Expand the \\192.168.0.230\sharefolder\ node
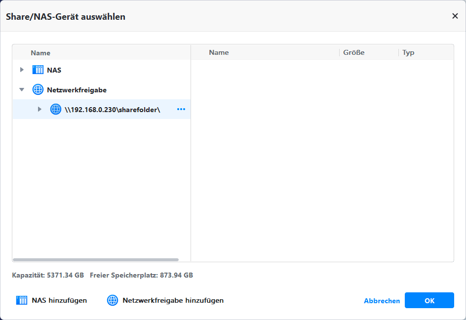This screenshot has height=320, width=466. (x=39, y=109)
